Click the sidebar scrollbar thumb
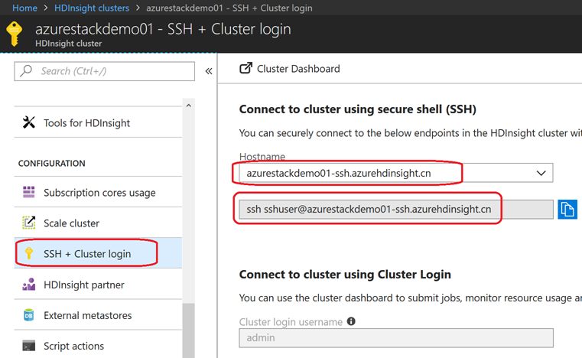 coord(189,330)
